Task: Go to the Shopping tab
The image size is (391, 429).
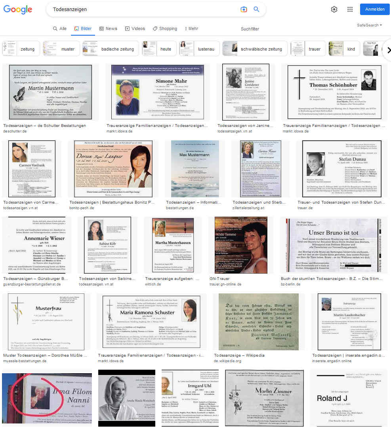Action: coord(165,28)
